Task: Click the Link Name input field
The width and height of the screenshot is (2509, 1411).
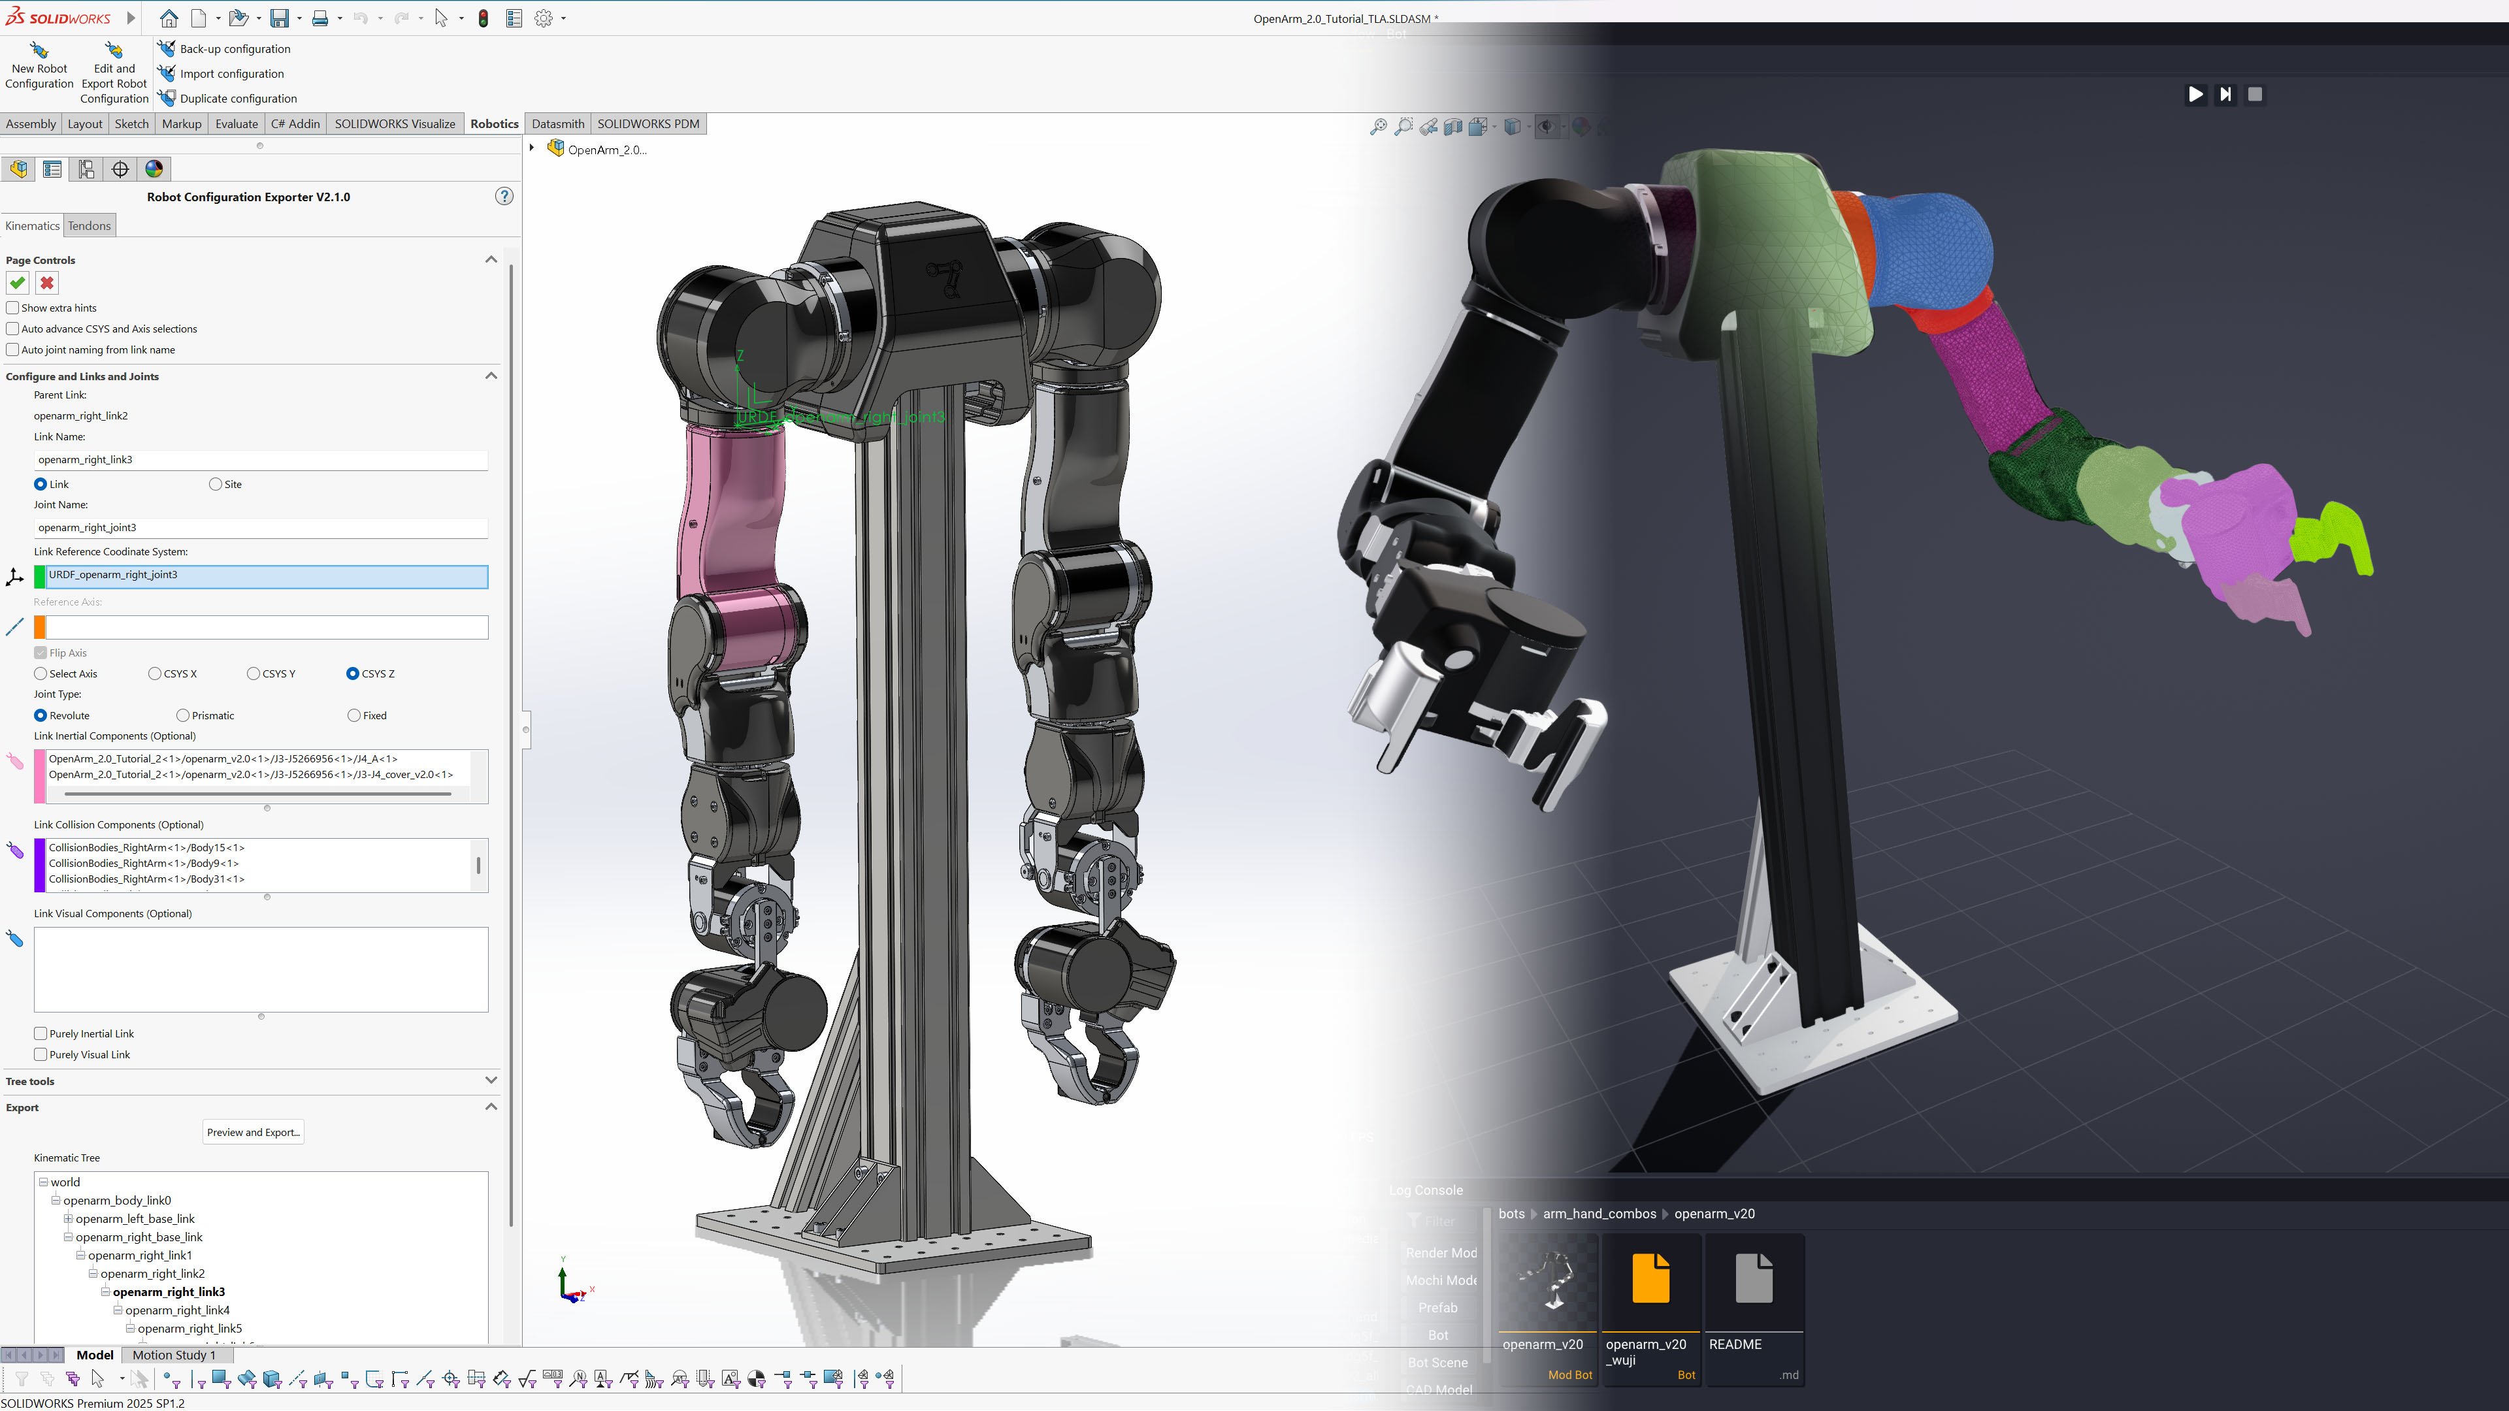Action: tap(261, 460)
